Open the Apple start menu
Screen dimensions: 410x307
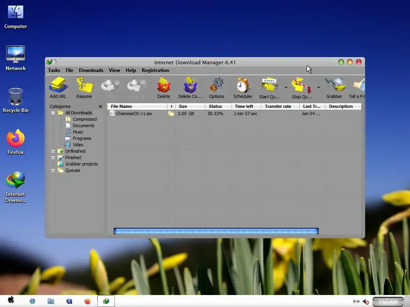[11, 300]
